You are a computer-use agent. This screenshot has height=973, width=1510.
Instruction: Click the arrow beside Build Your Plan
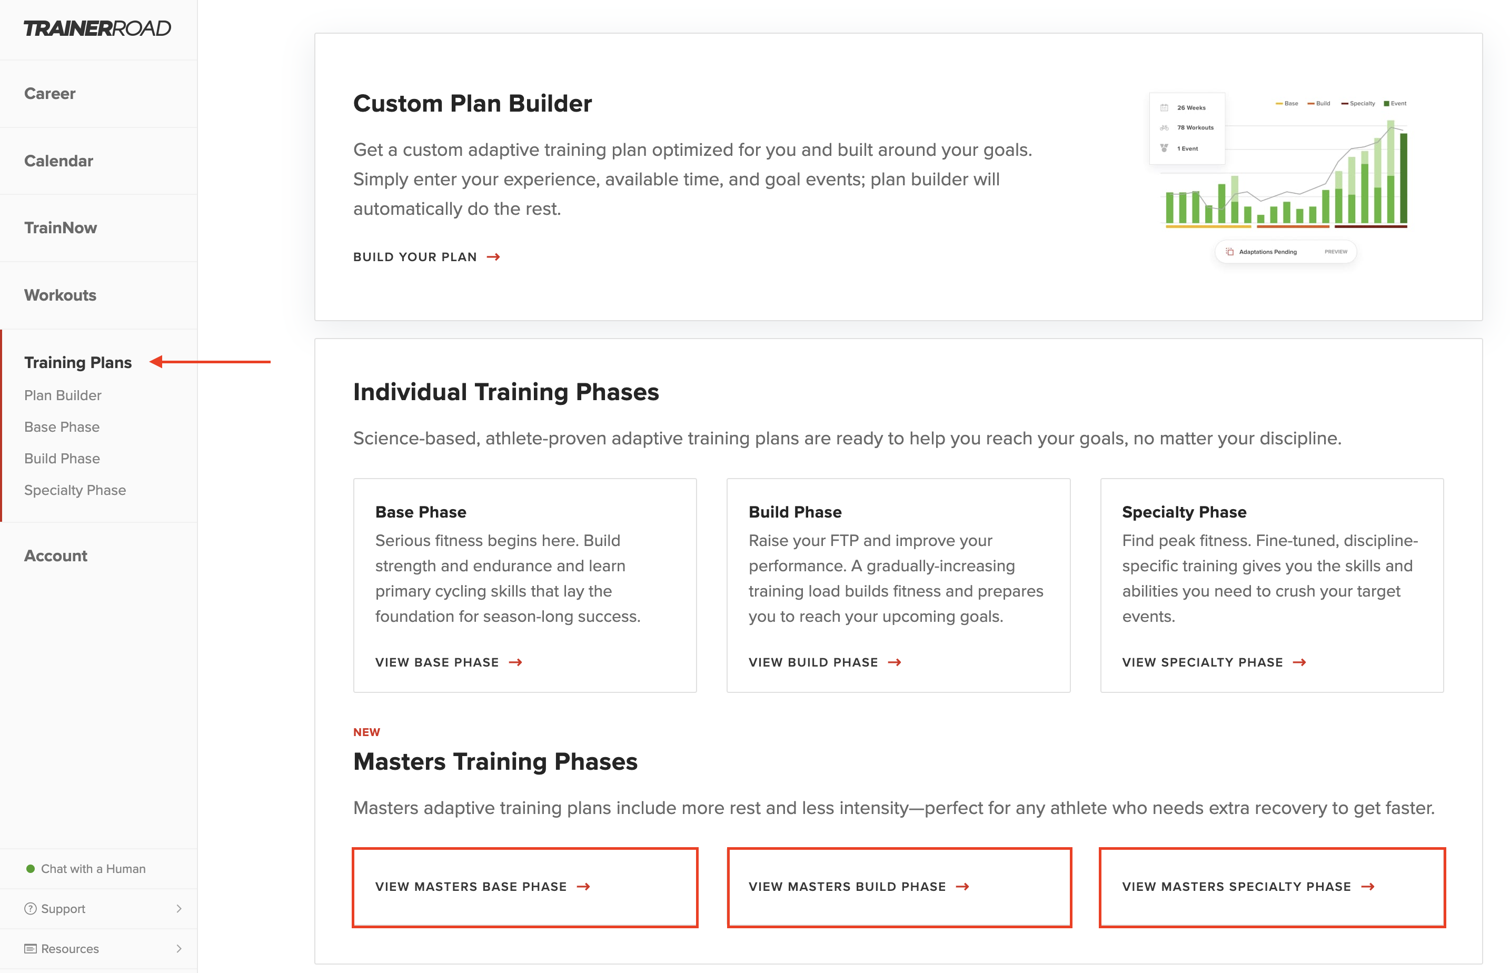click(493, 257)
